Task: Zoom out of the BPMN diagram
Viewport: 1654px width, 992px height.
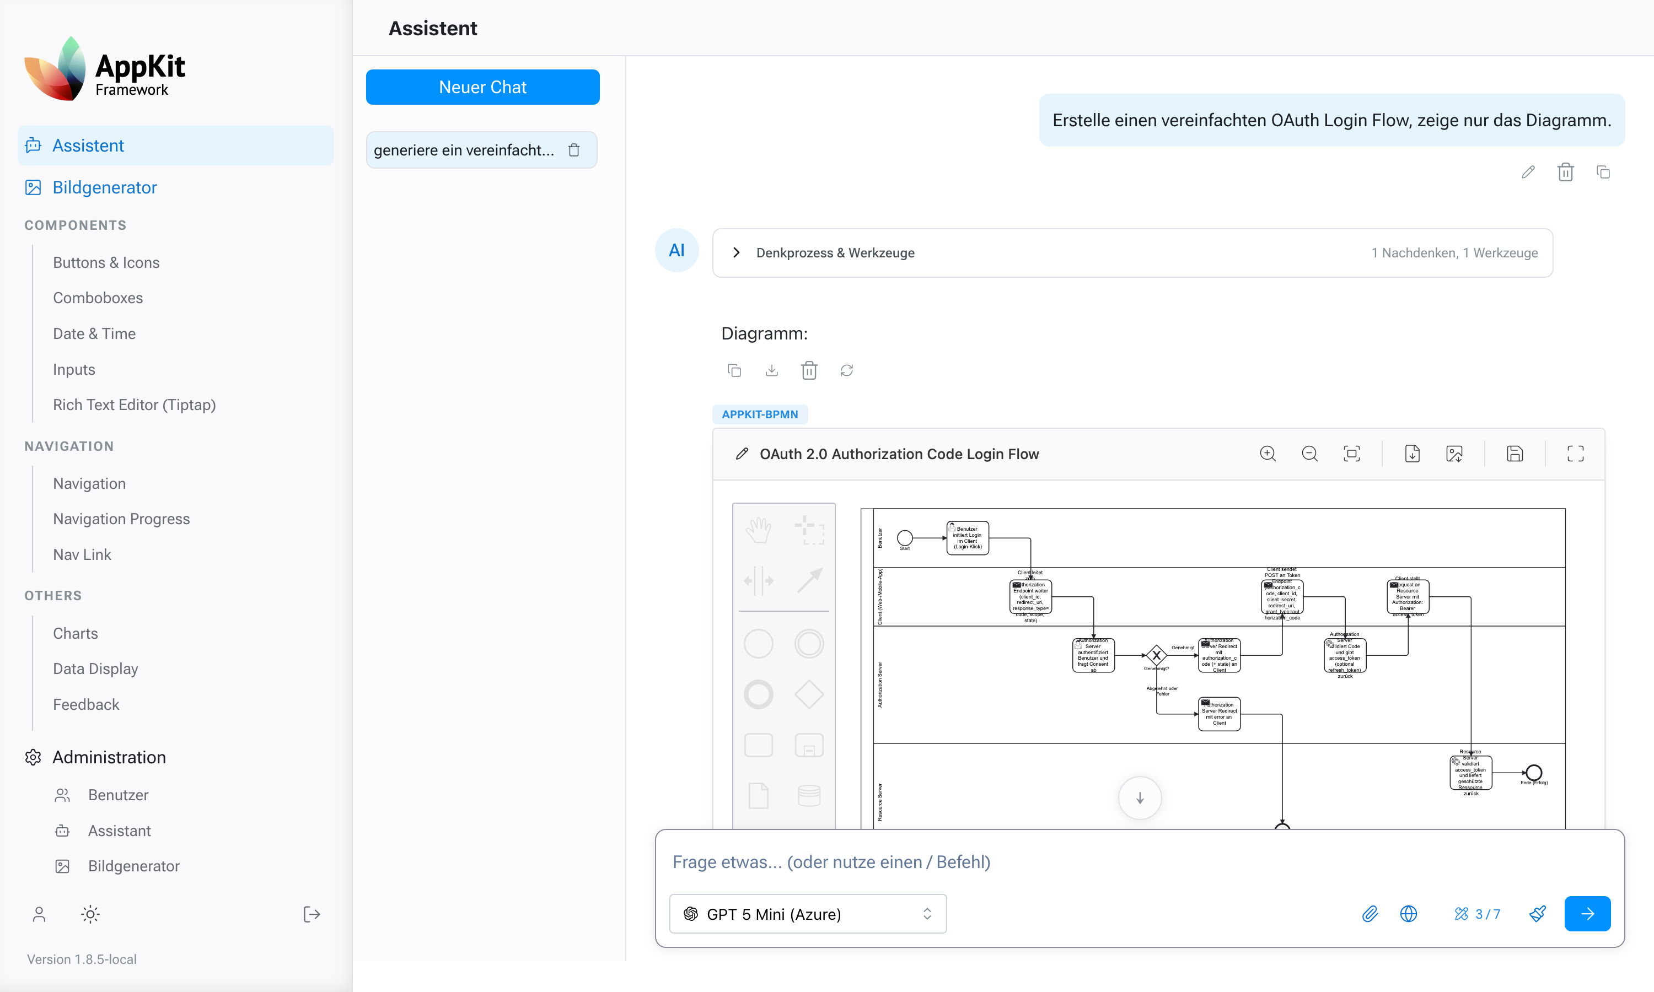Action: (1310, 454)
